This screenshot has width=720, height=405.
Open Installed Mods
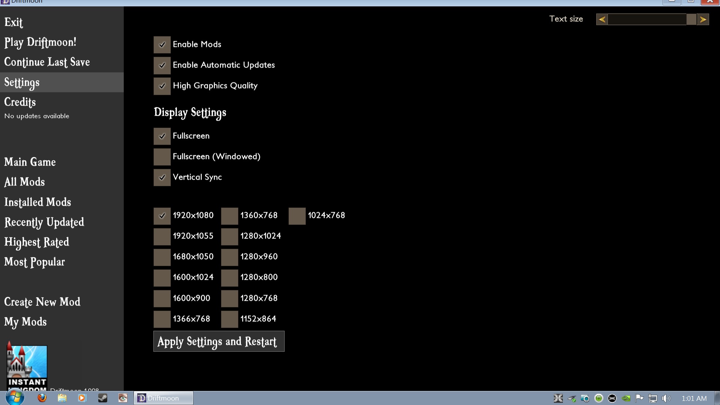(37, 202)
